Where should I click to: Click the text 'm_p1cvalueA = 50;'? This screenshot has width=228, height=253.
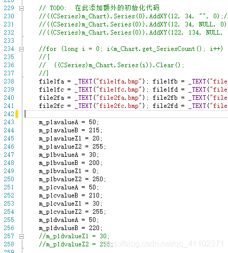click(69, 187)
